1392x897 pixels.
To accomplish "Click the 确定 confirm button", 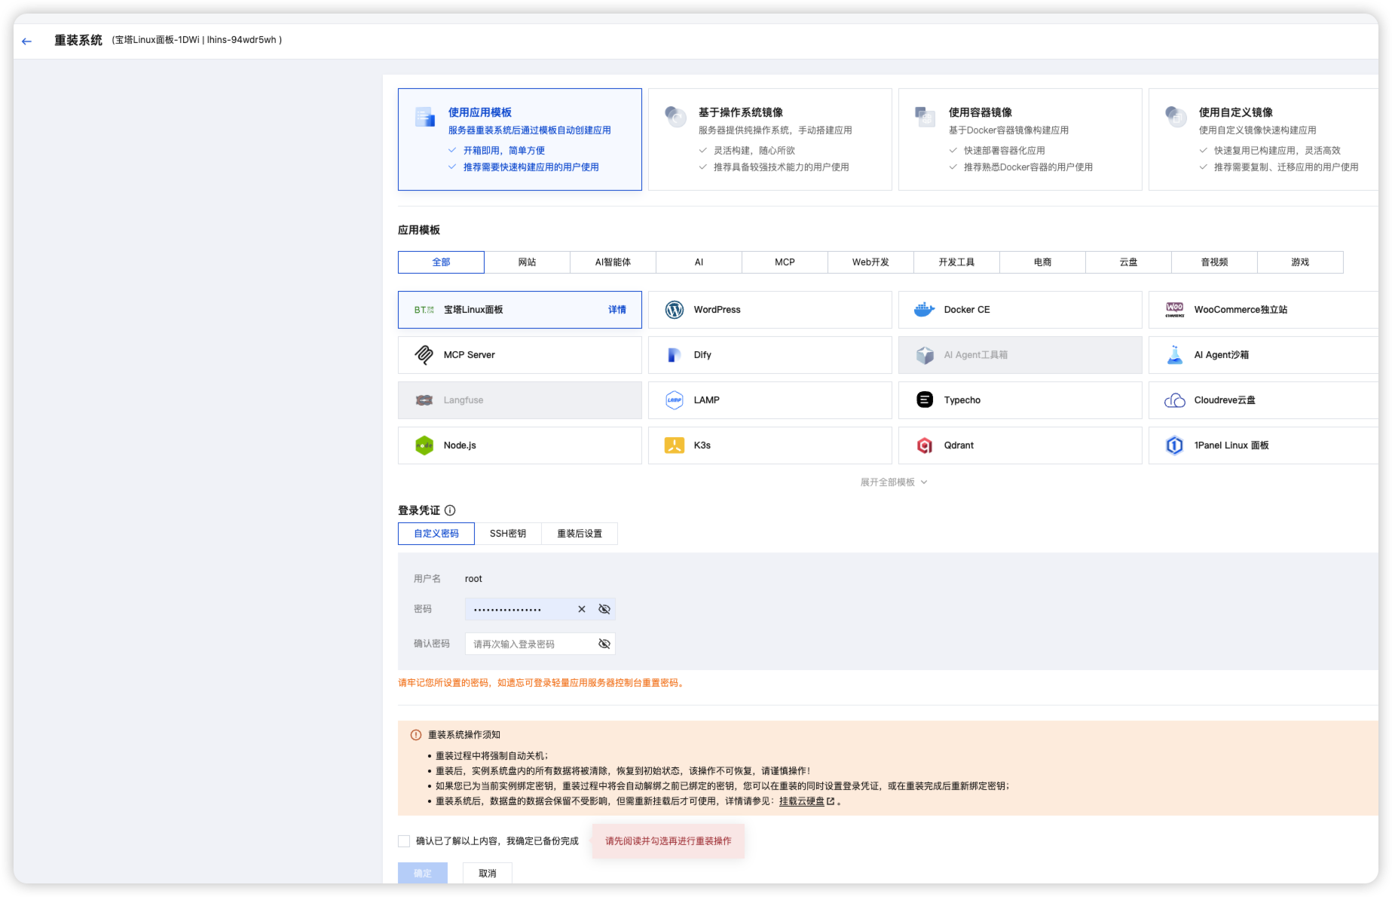I will click(x=423, y=873).
